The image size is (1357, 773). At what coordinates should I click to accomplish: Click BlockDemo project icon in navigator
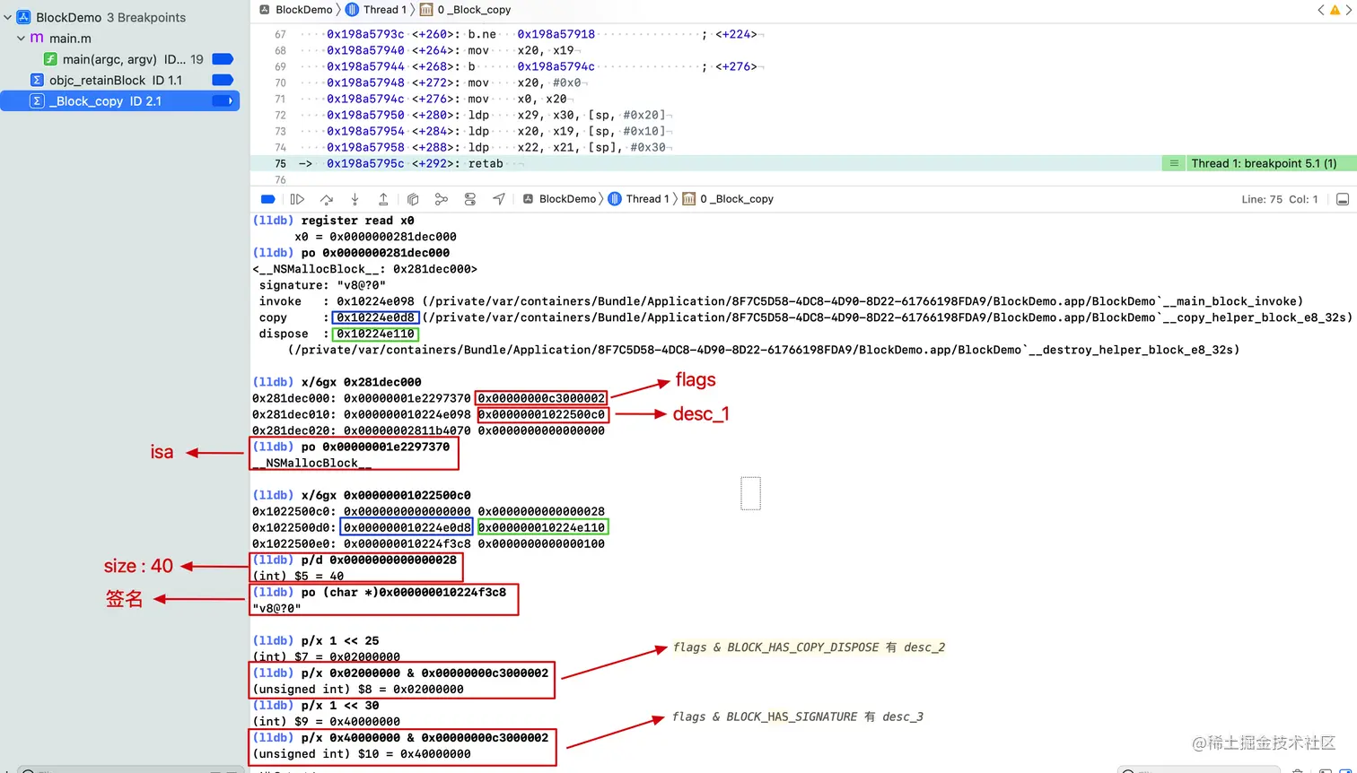point(24,17)
